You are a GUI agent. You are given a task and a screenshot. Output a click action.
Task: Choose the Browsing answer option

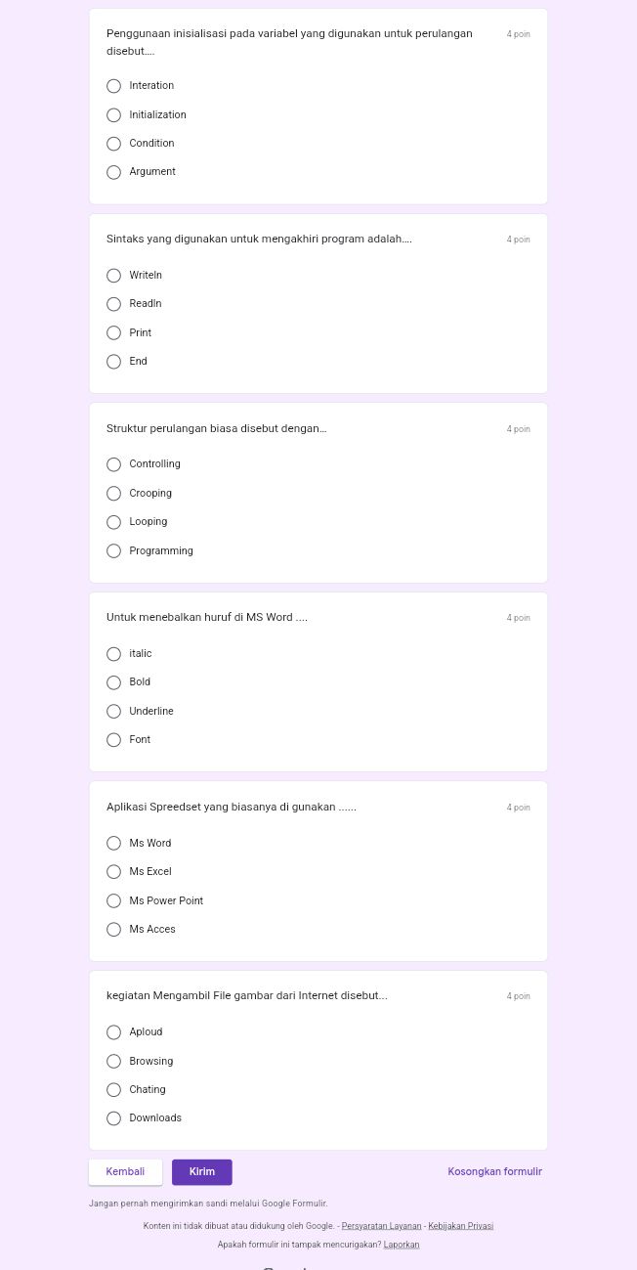(113, 1062)
